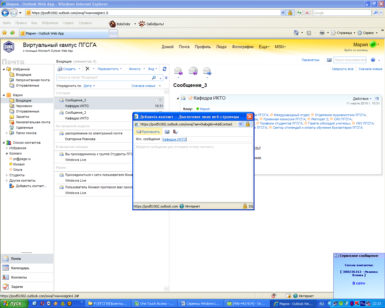Click Свернуть все link
This screenshot has width=385, height=308.
tap(343, 69)
